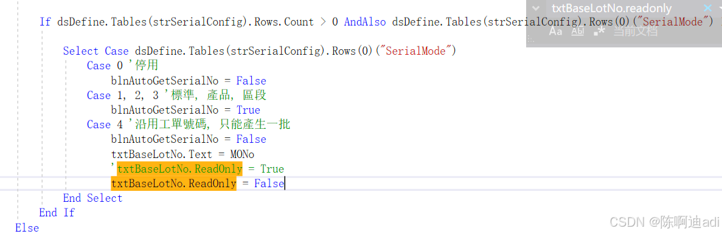Click highlighted commented 'txtBaseLotNo.ReadOnly = True' match
722x234 pixels.
[179, 169]
